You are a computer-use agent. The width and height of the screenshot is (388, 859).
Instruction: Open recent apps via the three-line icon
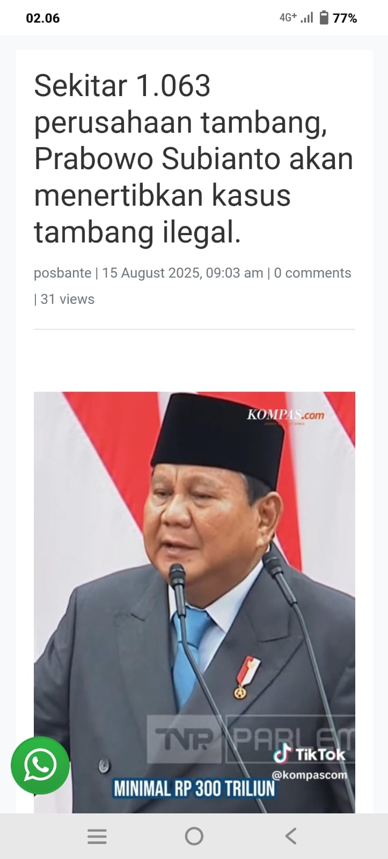(97, 836)
